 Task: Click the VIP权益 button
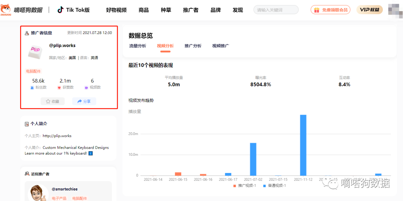point(369,10)
